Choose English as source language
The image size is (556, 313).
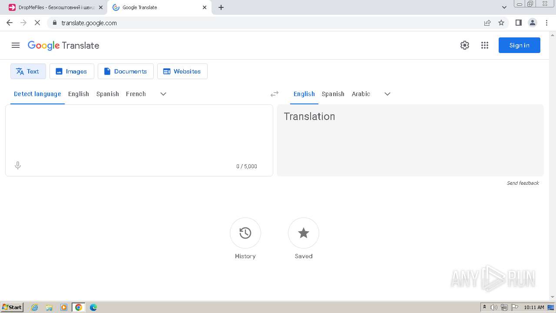coord(79,94)
